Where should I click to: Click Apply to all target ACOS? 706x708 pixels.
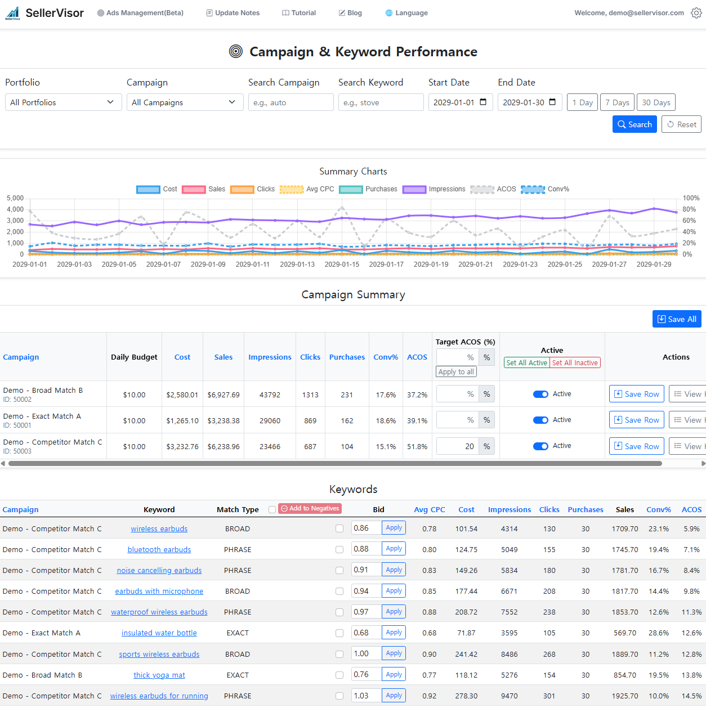[456, 372]
